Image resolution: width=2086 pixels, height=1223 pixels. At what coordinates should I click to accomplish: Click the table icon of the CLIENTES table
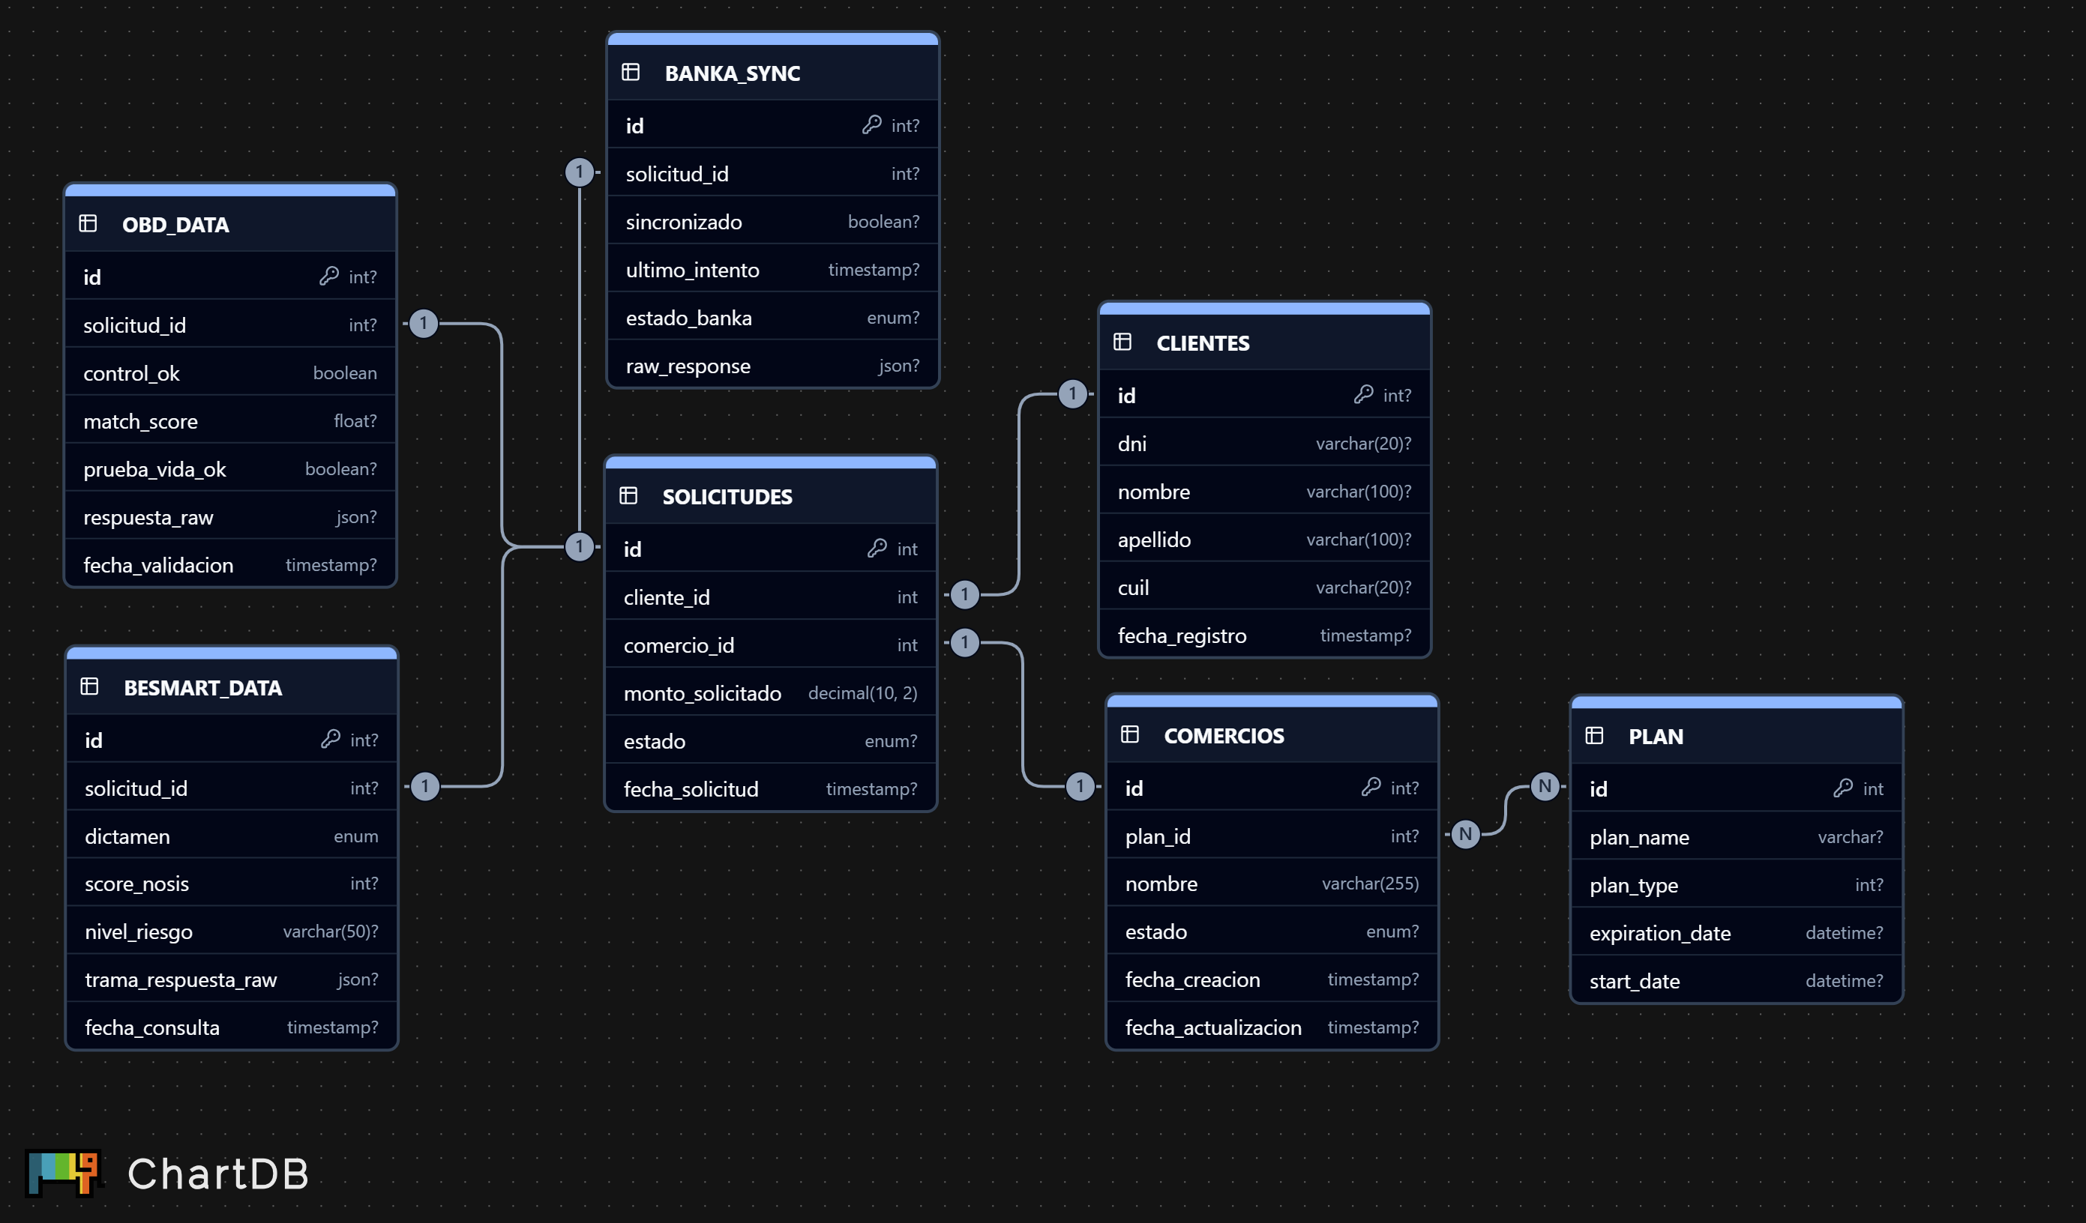coord(1122,342)
